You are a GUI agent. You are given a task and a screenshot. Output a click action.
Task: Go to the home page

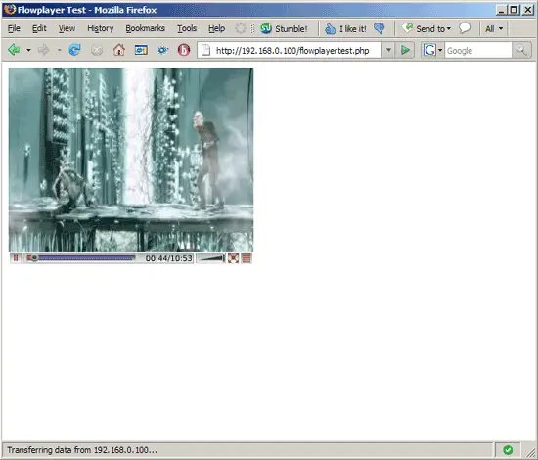click(119, 50)
